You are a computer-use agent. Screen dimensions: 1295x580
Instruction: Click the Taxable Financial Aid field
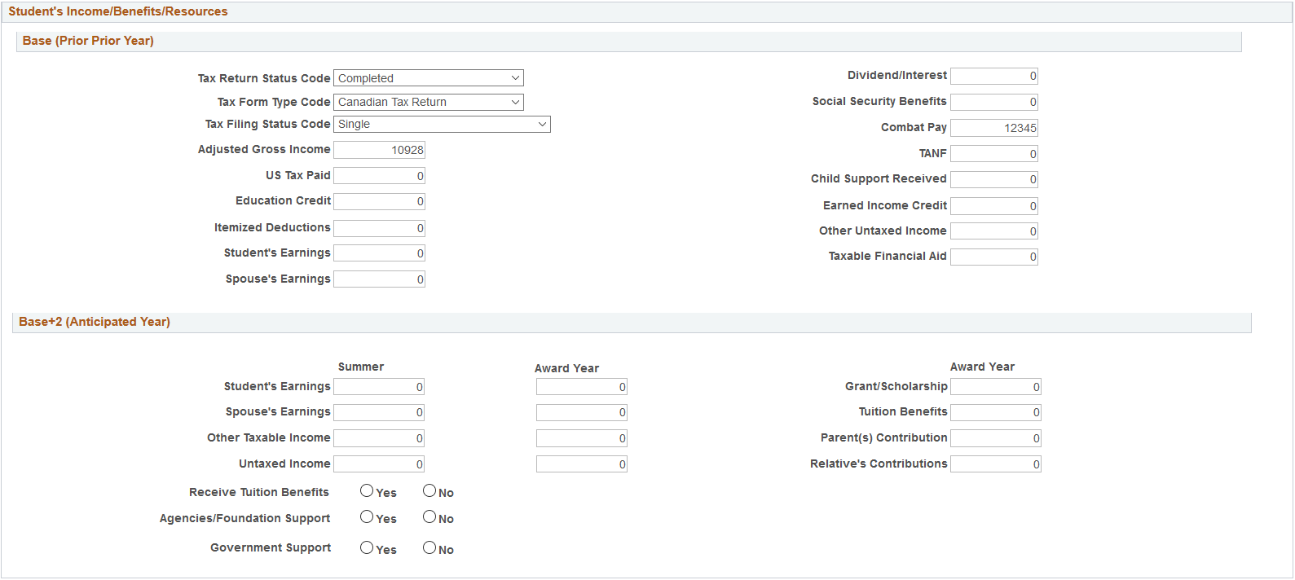[994, 257]
